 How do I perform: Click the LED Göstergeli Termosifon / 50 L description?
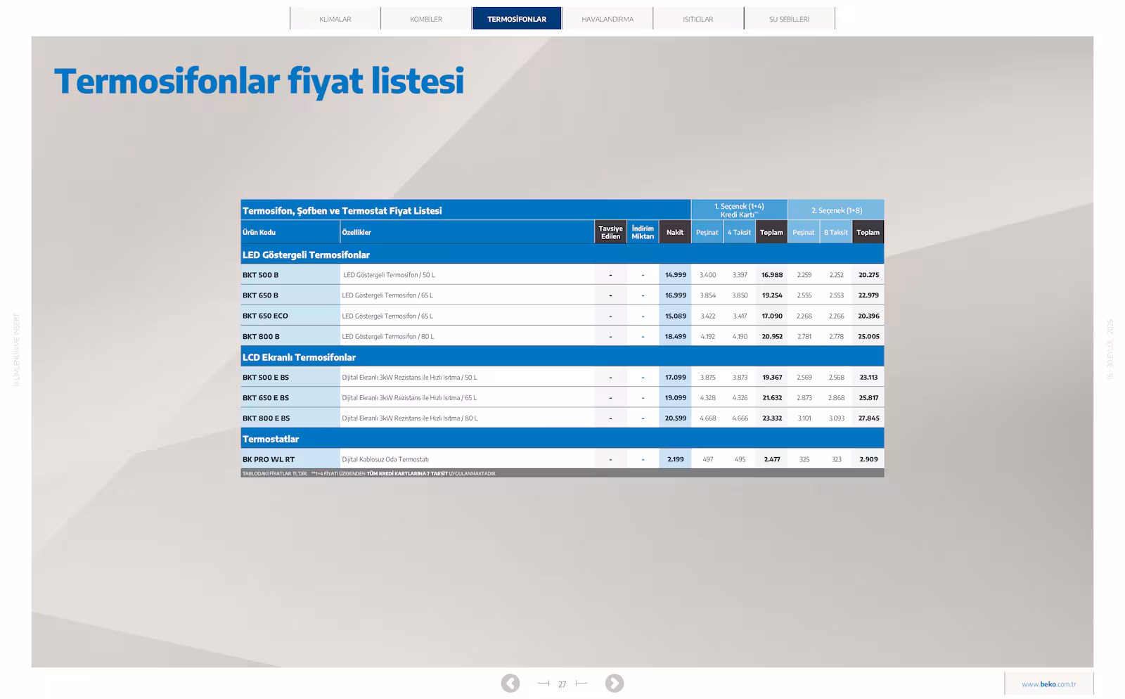389,275
